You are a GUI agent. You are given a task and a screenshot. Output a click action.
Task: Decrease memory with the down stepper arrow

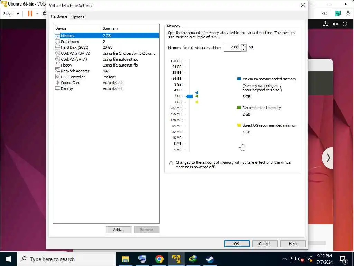pos(243,49)
